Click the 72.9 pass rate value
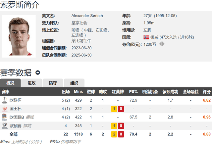The height and width of the screenshot is (144, 212). tap(133, 100)
